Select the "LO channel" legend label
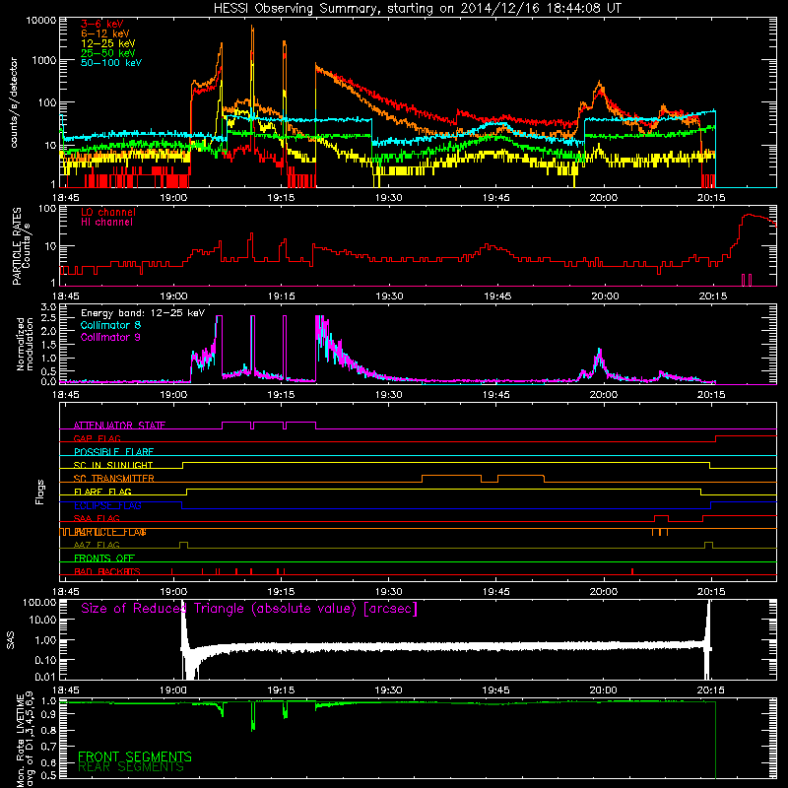This screenshot has width=788, height=788. point(108,212)
